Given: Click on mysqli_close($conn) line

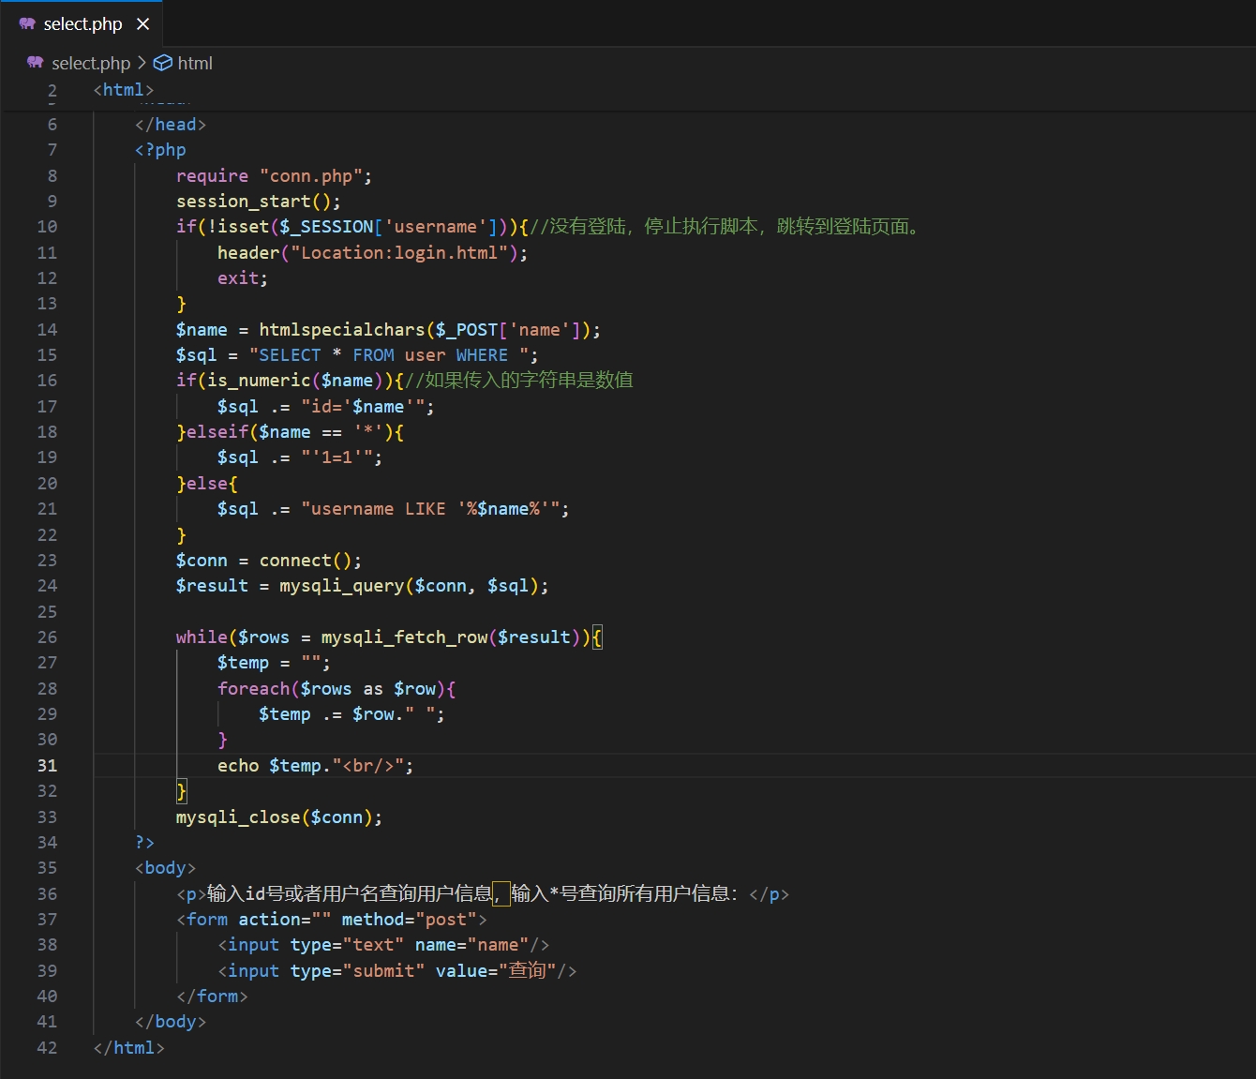Looking at the screenshot, I should [x=279, y=817].
